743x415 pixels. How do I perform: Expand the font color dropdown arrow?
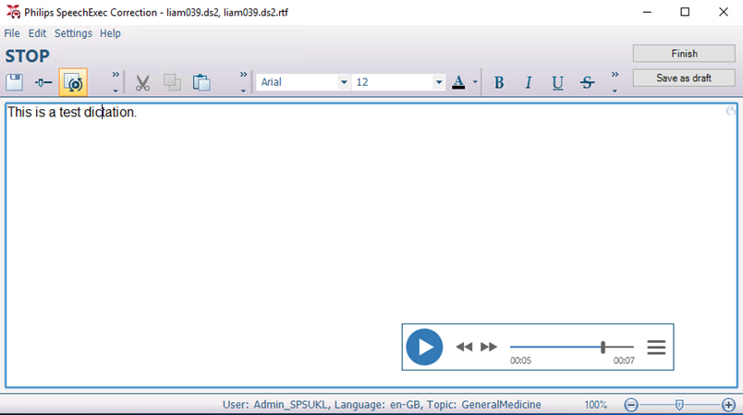(475, 82)
